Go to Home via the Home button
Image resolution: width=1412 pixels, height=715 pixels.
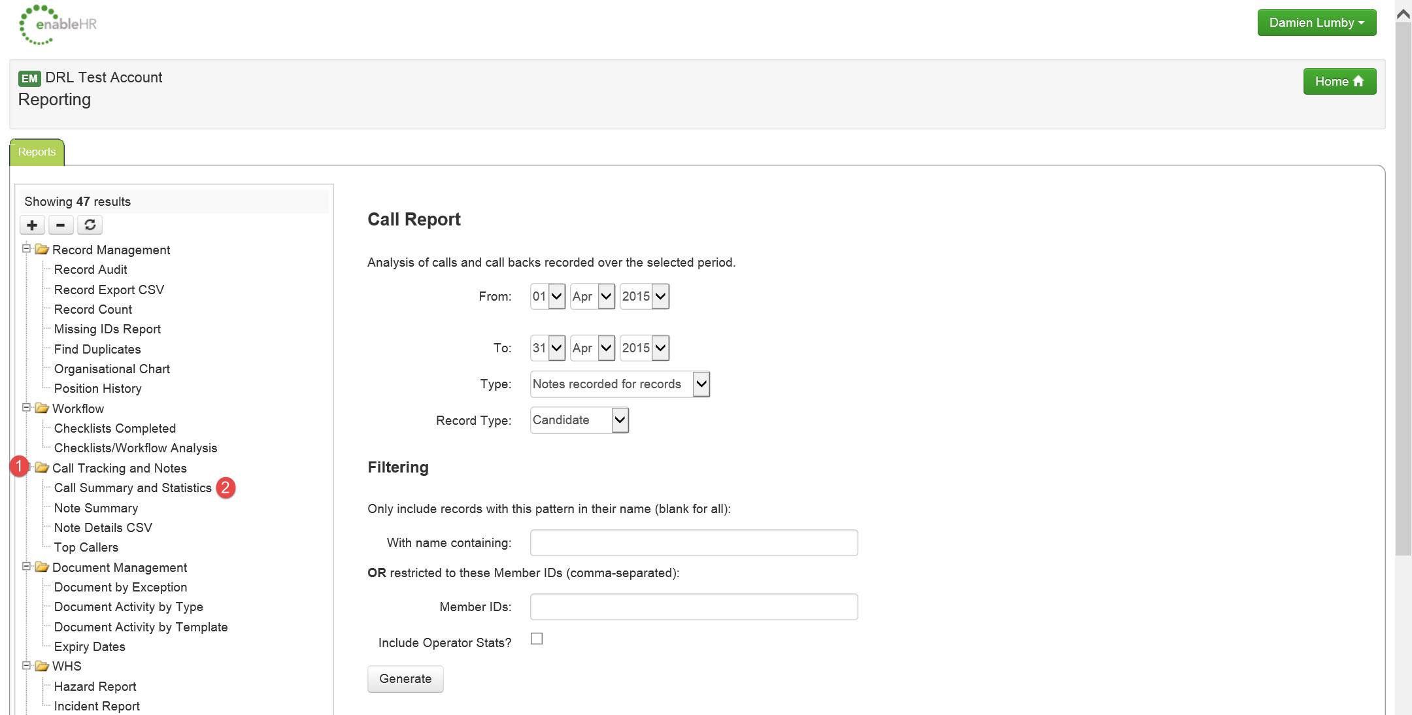tap(1339, 82)
